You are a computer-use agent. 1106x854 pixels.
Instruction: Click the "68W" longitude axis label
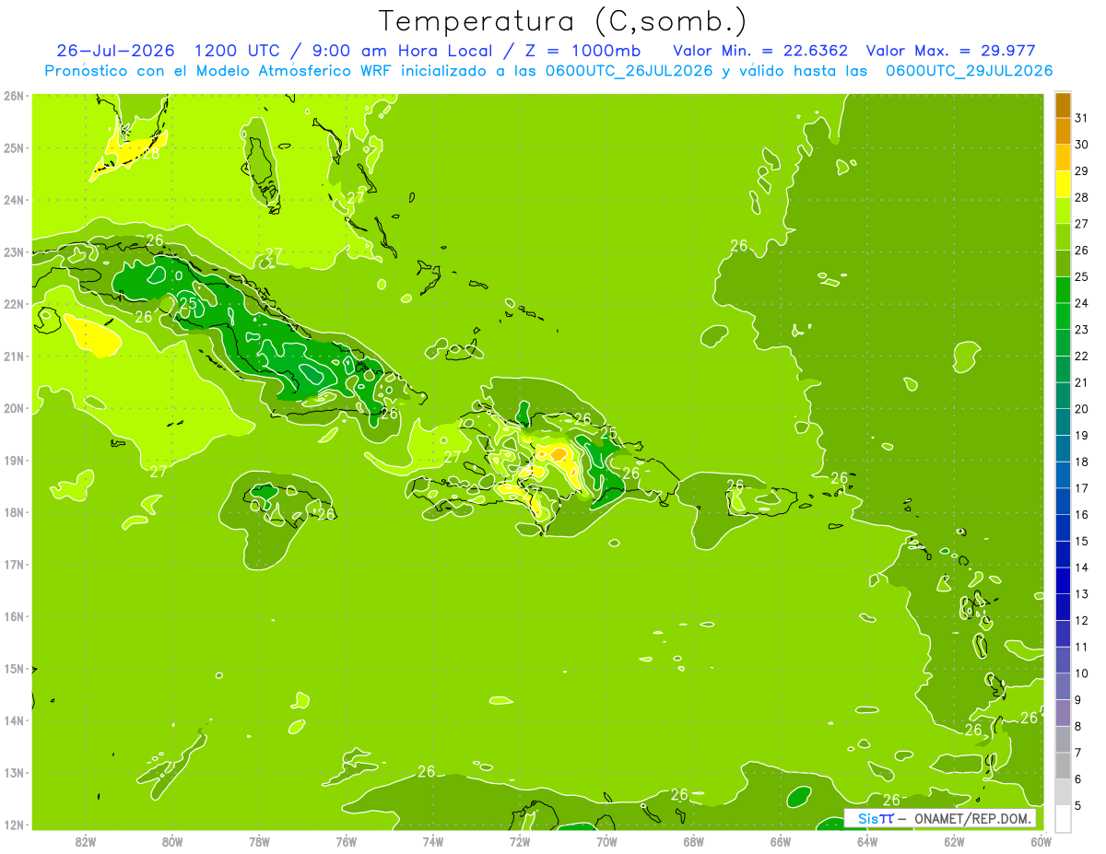pos(694,841)
